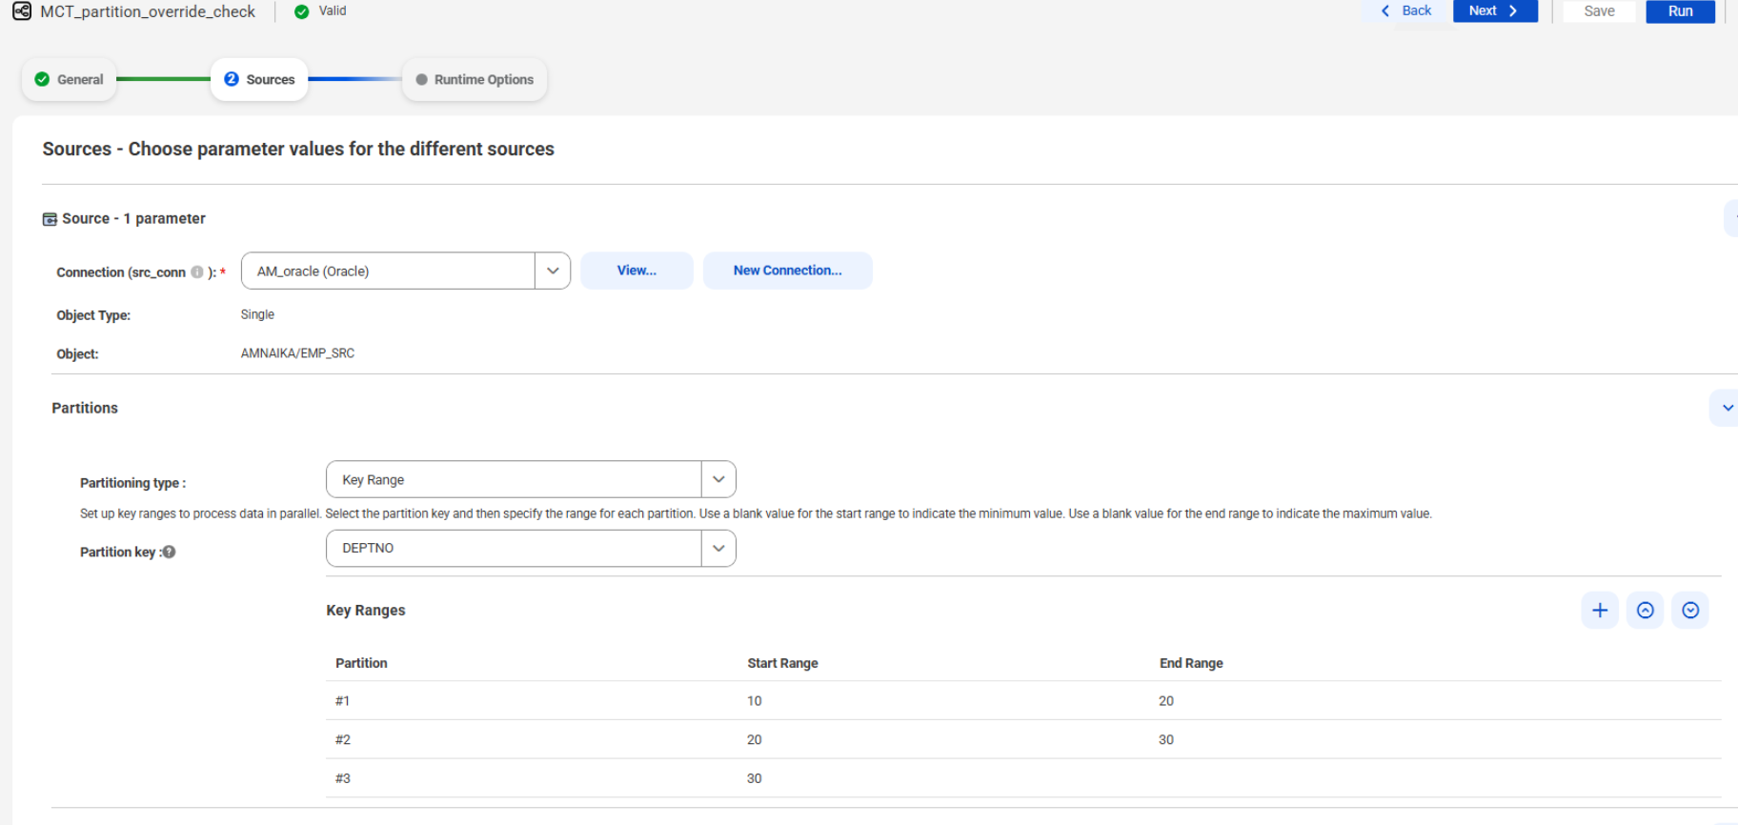The width and height of the screenshot is (1738, 825).
Task: Click start range 10 of partition #1
Action: pyautogui.click(x=755, y=701)
